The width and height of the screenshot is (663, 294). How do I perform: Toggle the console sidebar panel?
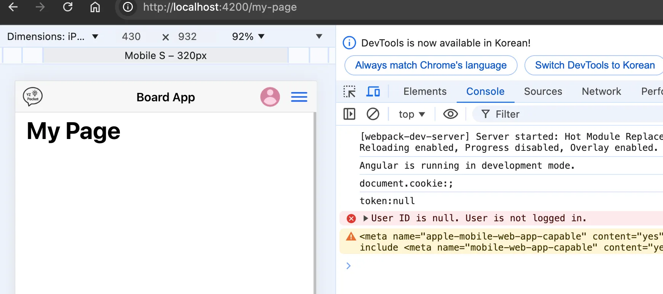coord(349,114)
